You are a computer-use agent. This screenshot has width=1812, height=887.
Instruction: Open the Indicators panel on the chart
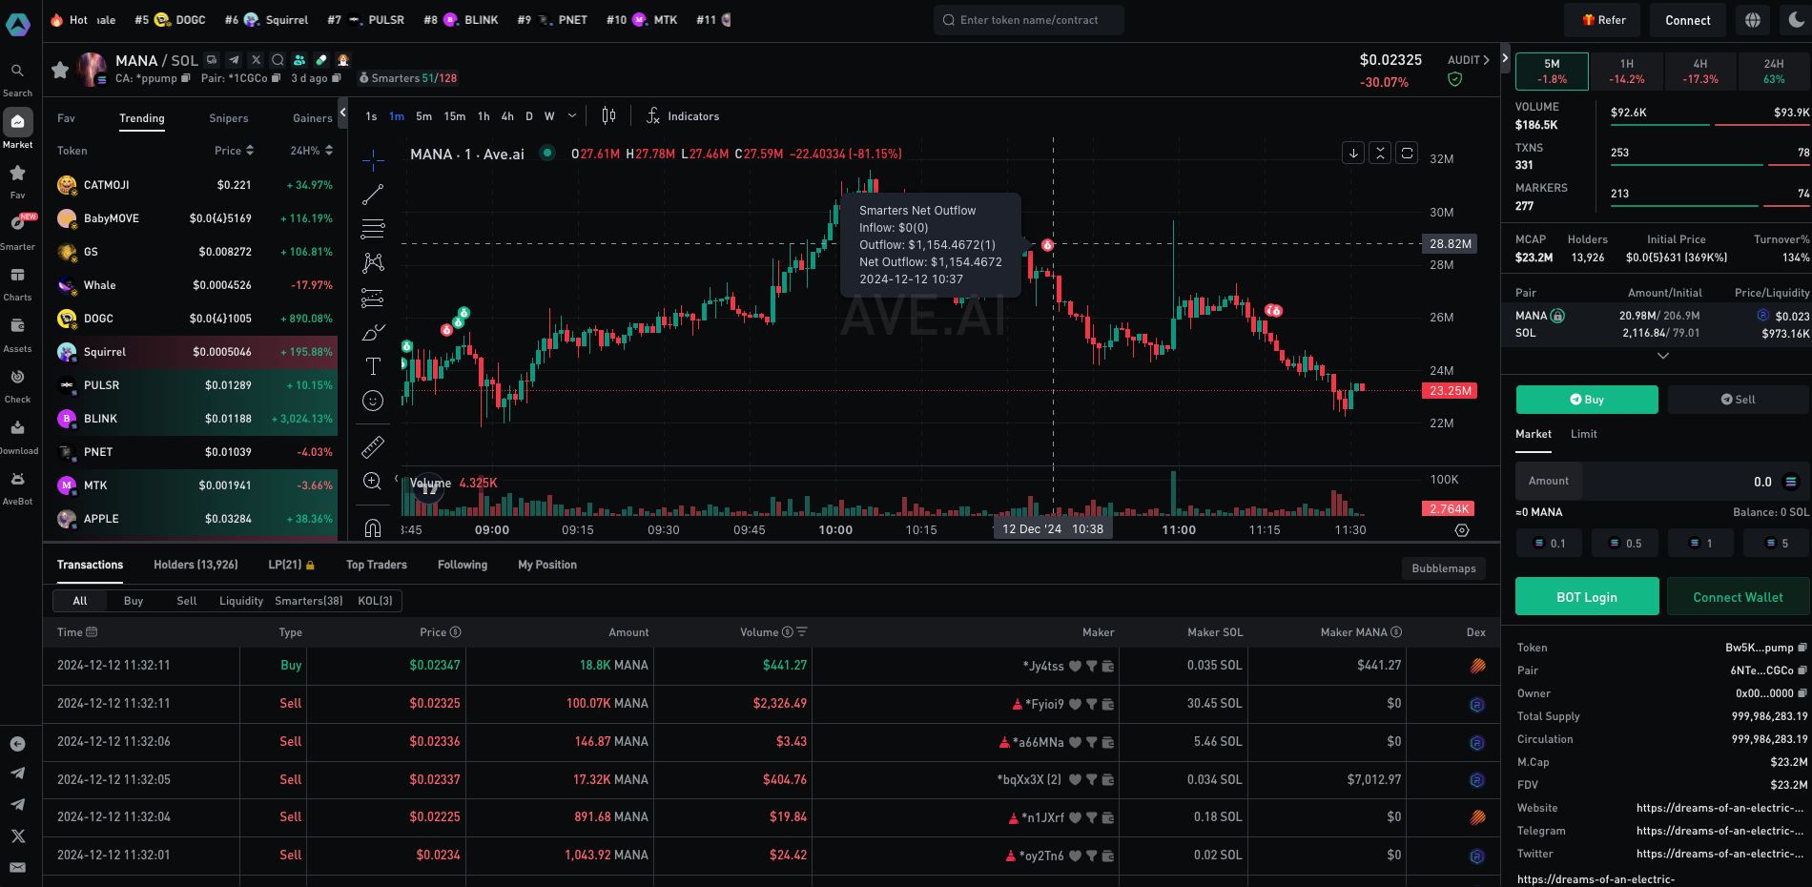(683, 115)
